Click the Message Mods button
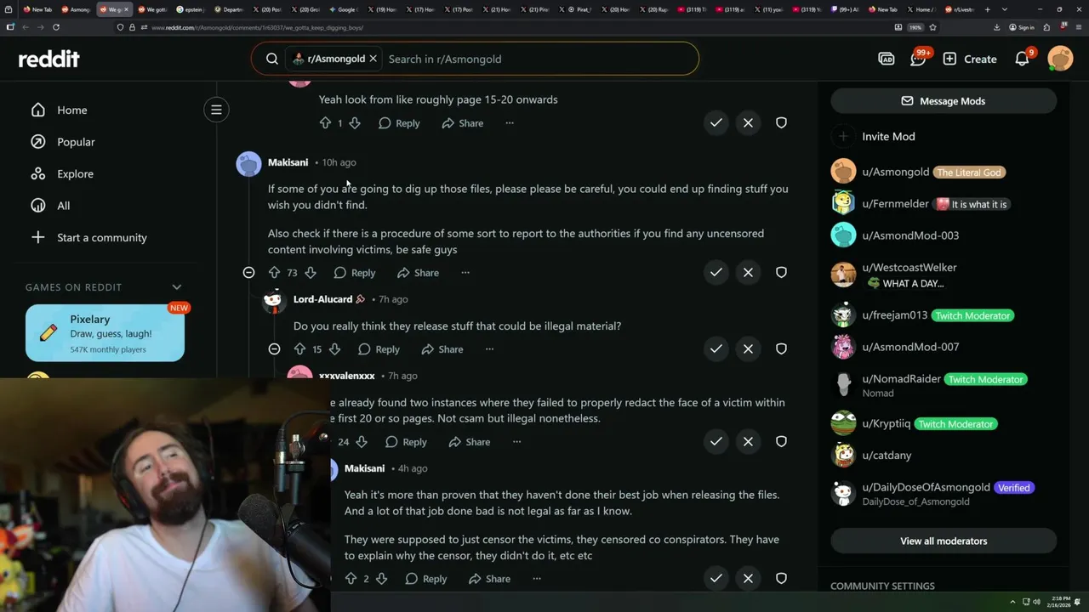The image size is (1089, 612). [944, 101]
